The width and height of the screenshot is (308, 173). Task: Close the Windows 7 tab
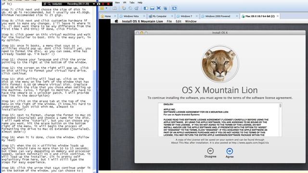point(197,16)
